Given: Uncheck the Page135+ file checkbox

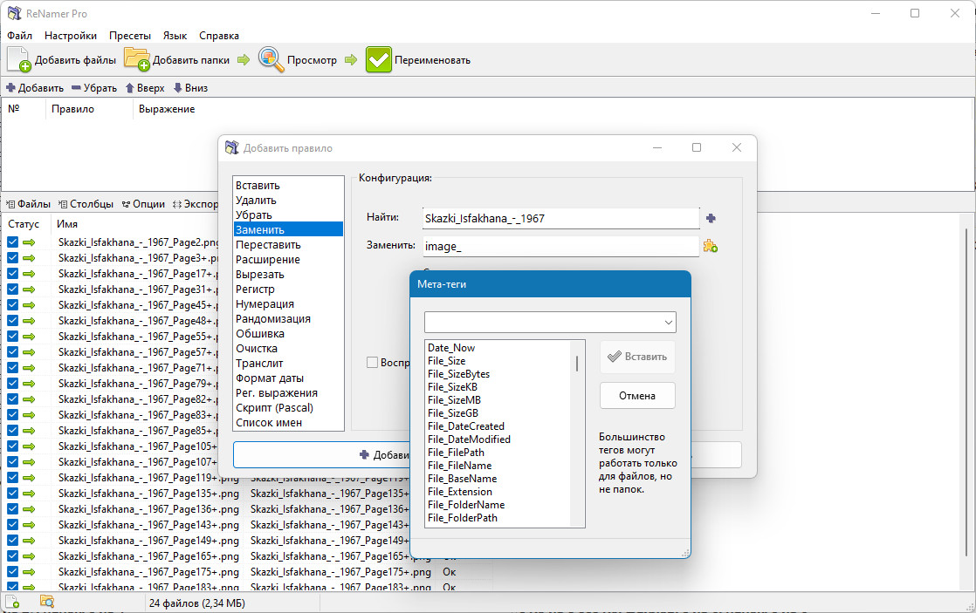Looking at the screenshot, I should (x=12, y=493).
